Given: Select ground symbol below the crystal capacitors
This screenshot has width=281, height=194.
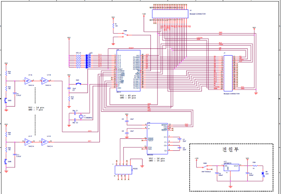Looking at the screenshot, I should click(x=69, y=126).
